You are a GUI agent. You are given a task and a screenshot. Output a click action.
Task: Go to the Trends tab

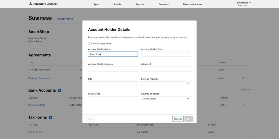click(117, 4)
